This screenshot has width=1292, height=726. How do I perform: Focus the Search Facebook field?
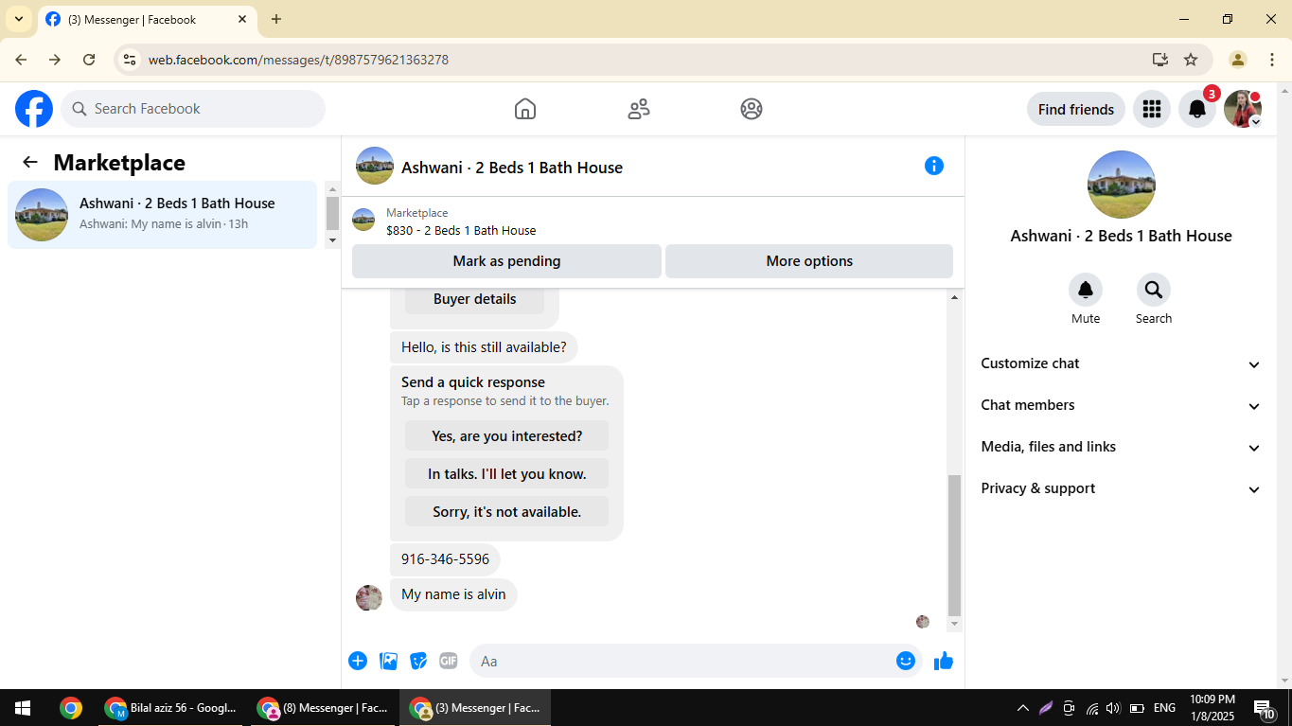pyautogui.click(x=193, y=109)
